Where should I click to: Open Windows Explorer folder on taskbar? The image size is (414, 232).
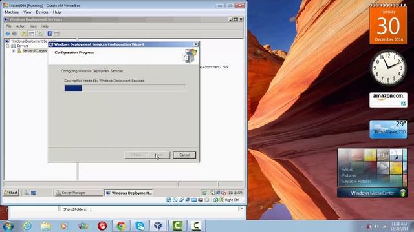pyautogui.click(x=46, y=226)
